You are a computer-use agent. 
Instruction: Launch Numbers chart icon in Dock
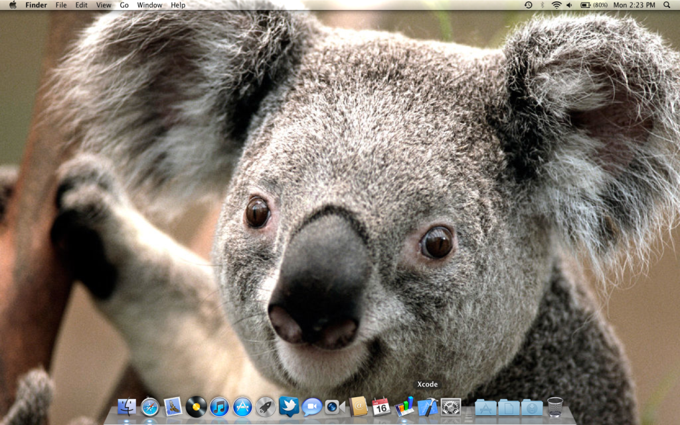(x=404, y=407)
